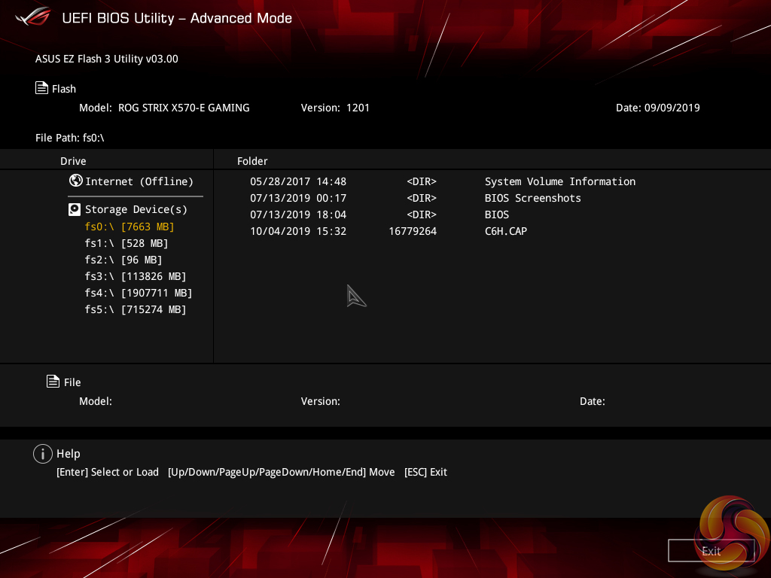Click Version: 1201 text
771x578 pixels.
pos(335,108)
